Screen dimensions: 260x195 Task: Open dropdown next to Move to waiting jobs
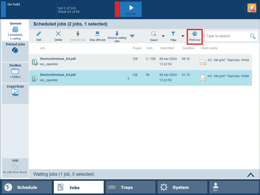(x=132, y=36)
